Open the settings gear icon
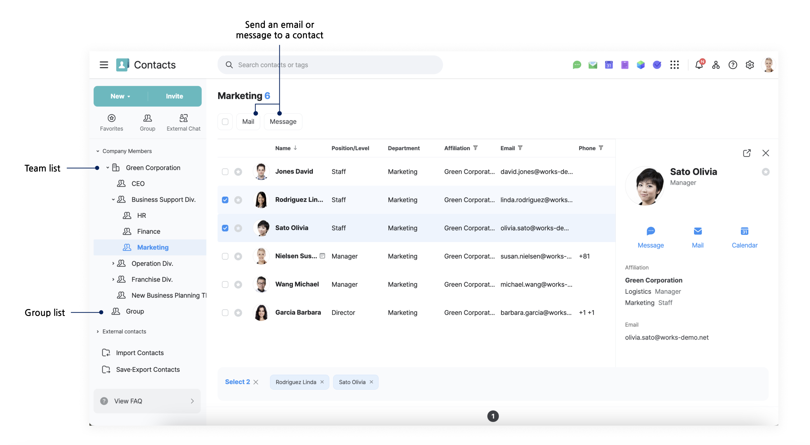Image resolution: width=810 pixels, height=445 pixels. [750, 65]
